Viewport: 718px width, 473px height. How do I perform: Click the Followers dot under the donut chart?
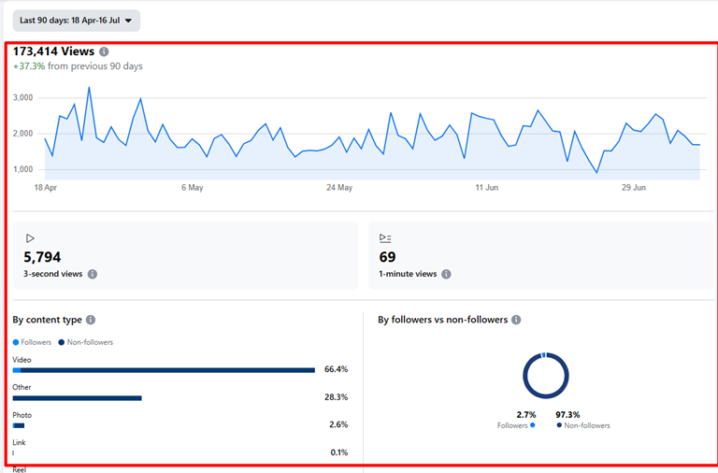pos(533,425)
